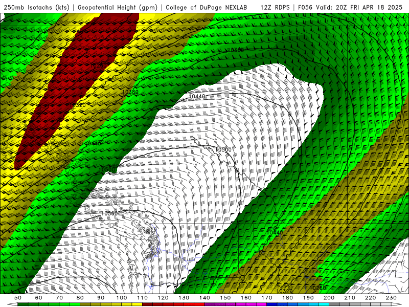
Task: Click the 220 knot label on the color scale
Action: pyautogui.click(x=370, y=298)
